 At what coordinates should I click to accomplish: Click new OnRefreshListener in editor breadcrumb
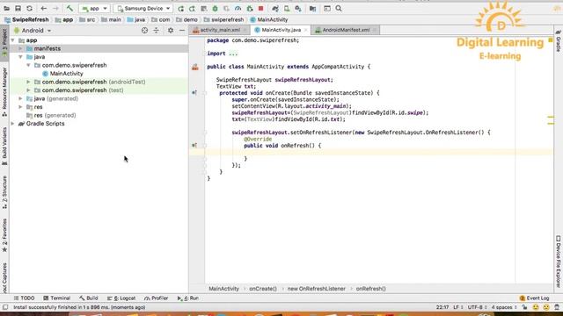click(317, 289)
